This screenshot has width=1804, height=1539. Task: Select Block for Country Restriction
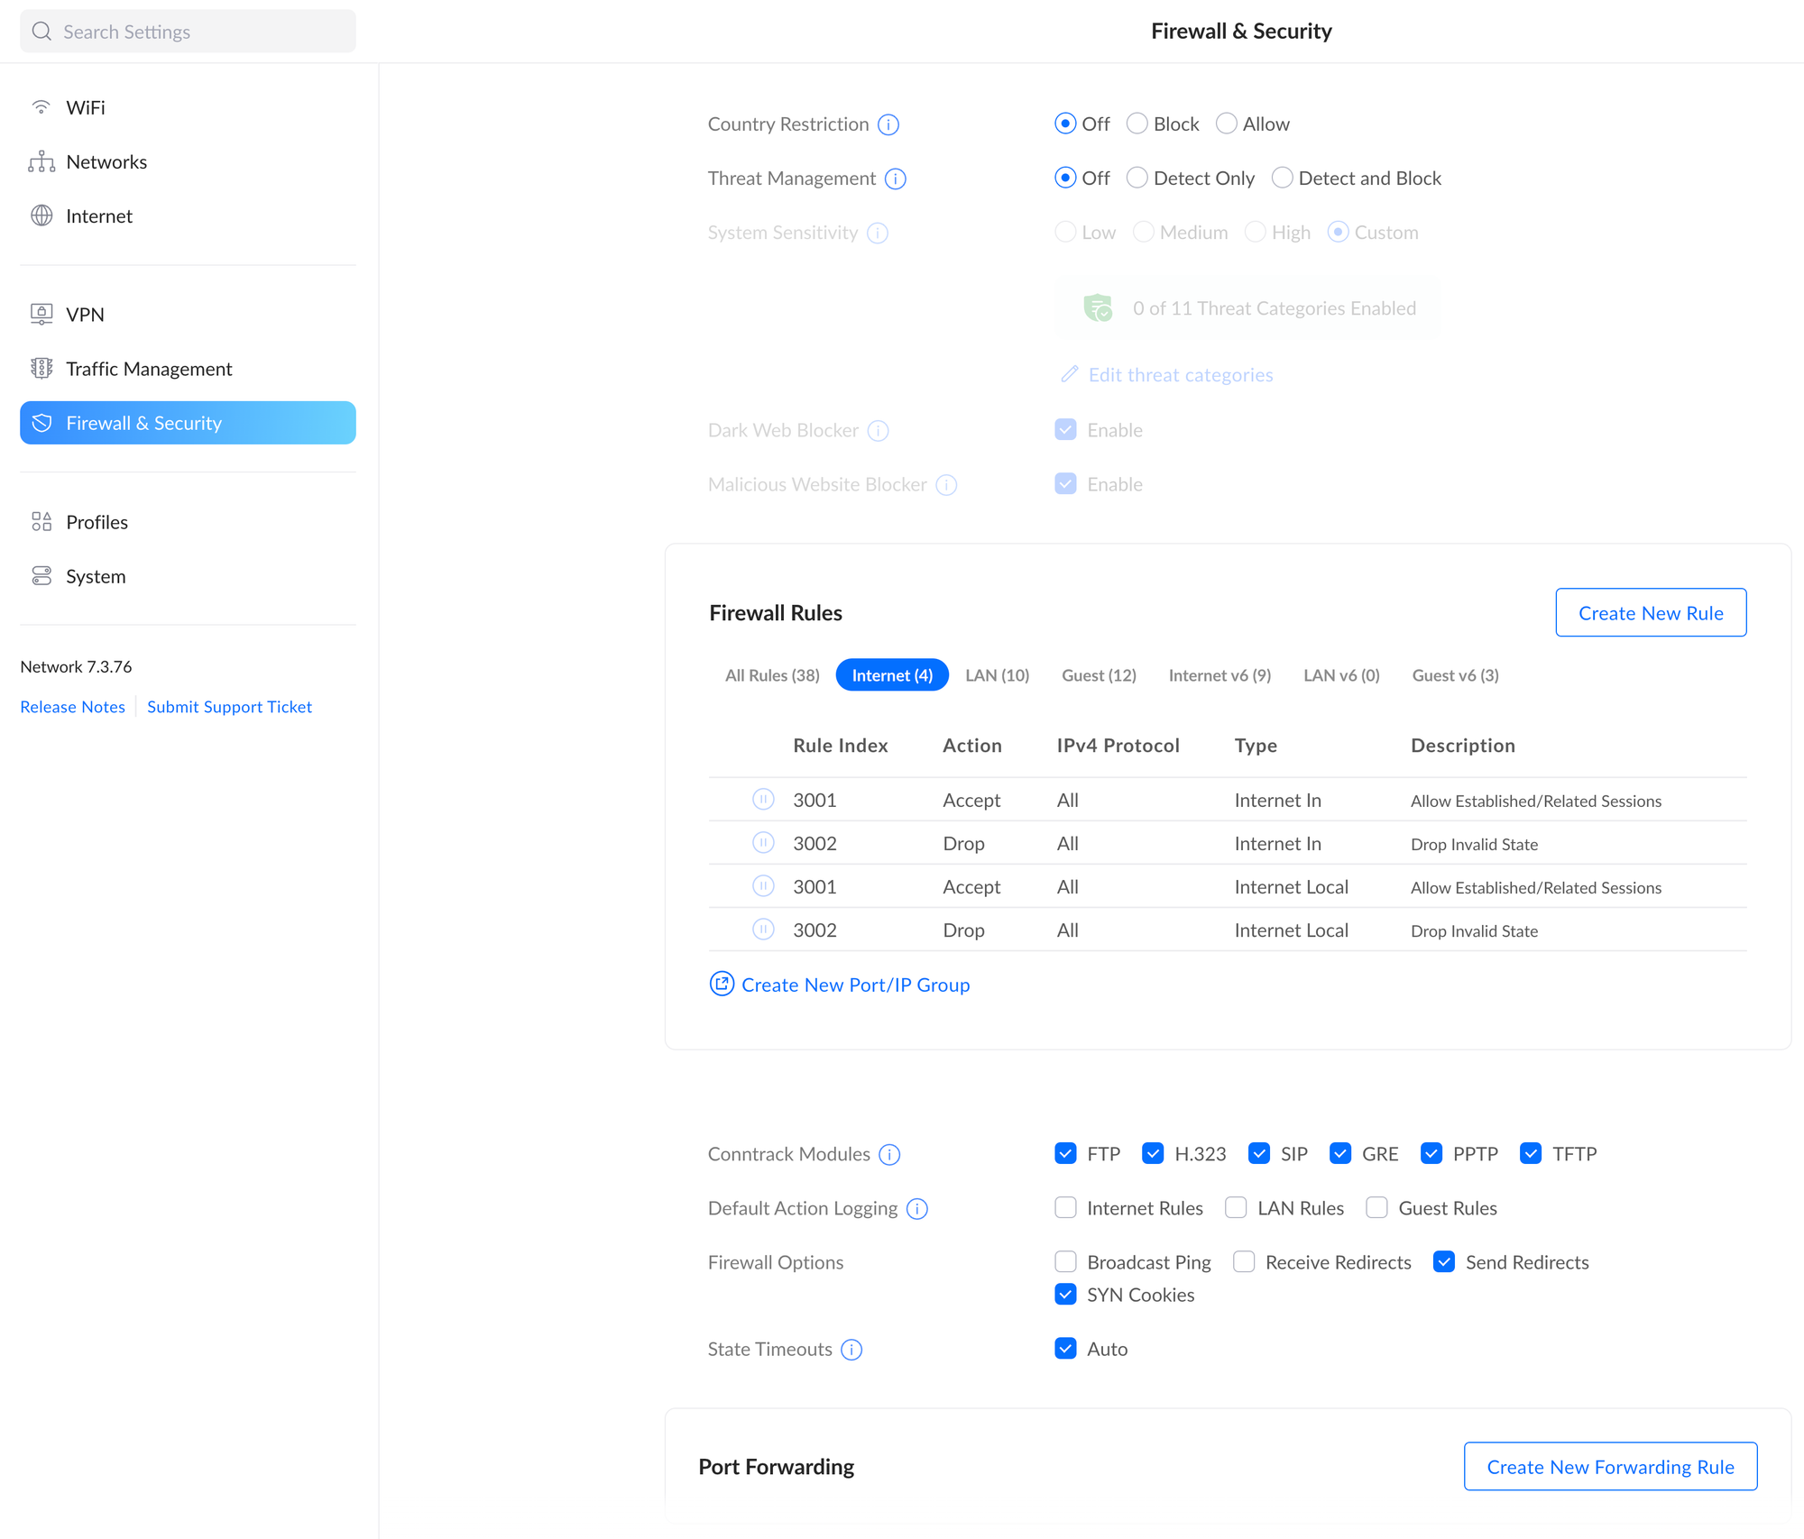1137,124
